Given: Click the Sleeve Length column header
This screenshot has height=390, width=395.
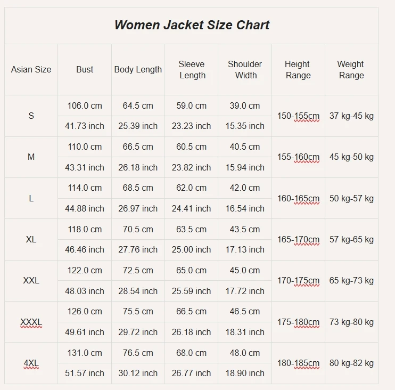Looking at the screenshot, I should (x=192, y=69).
